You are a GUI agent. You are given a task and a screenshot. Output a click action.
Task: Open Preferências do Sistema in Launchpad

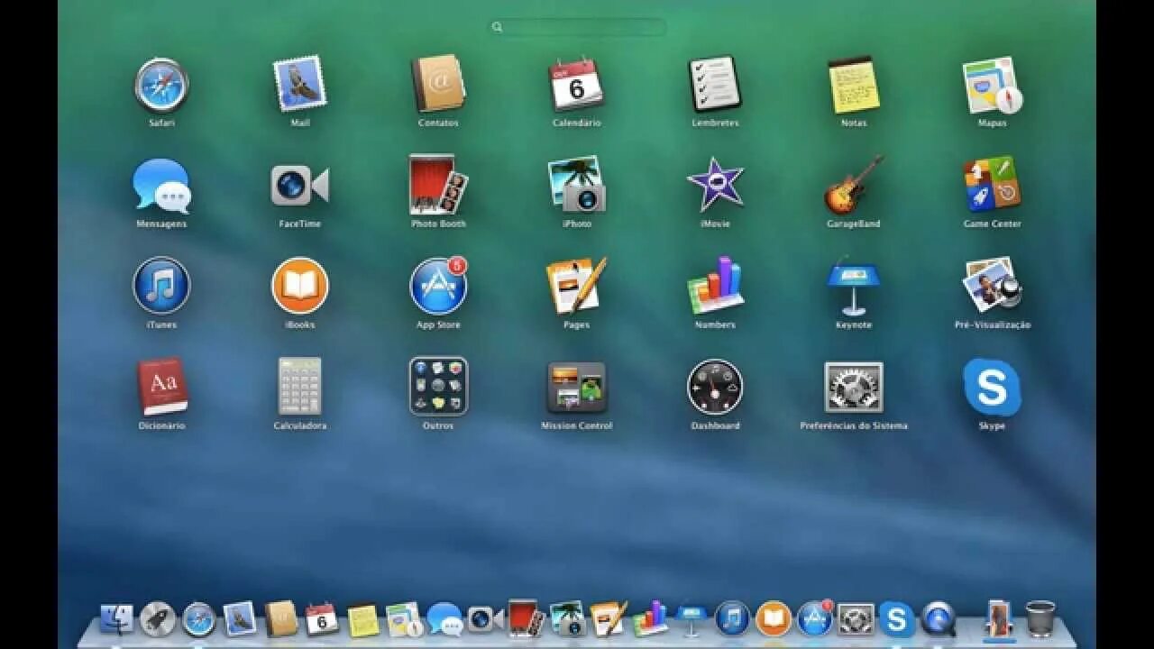click(x=854, y=387)
